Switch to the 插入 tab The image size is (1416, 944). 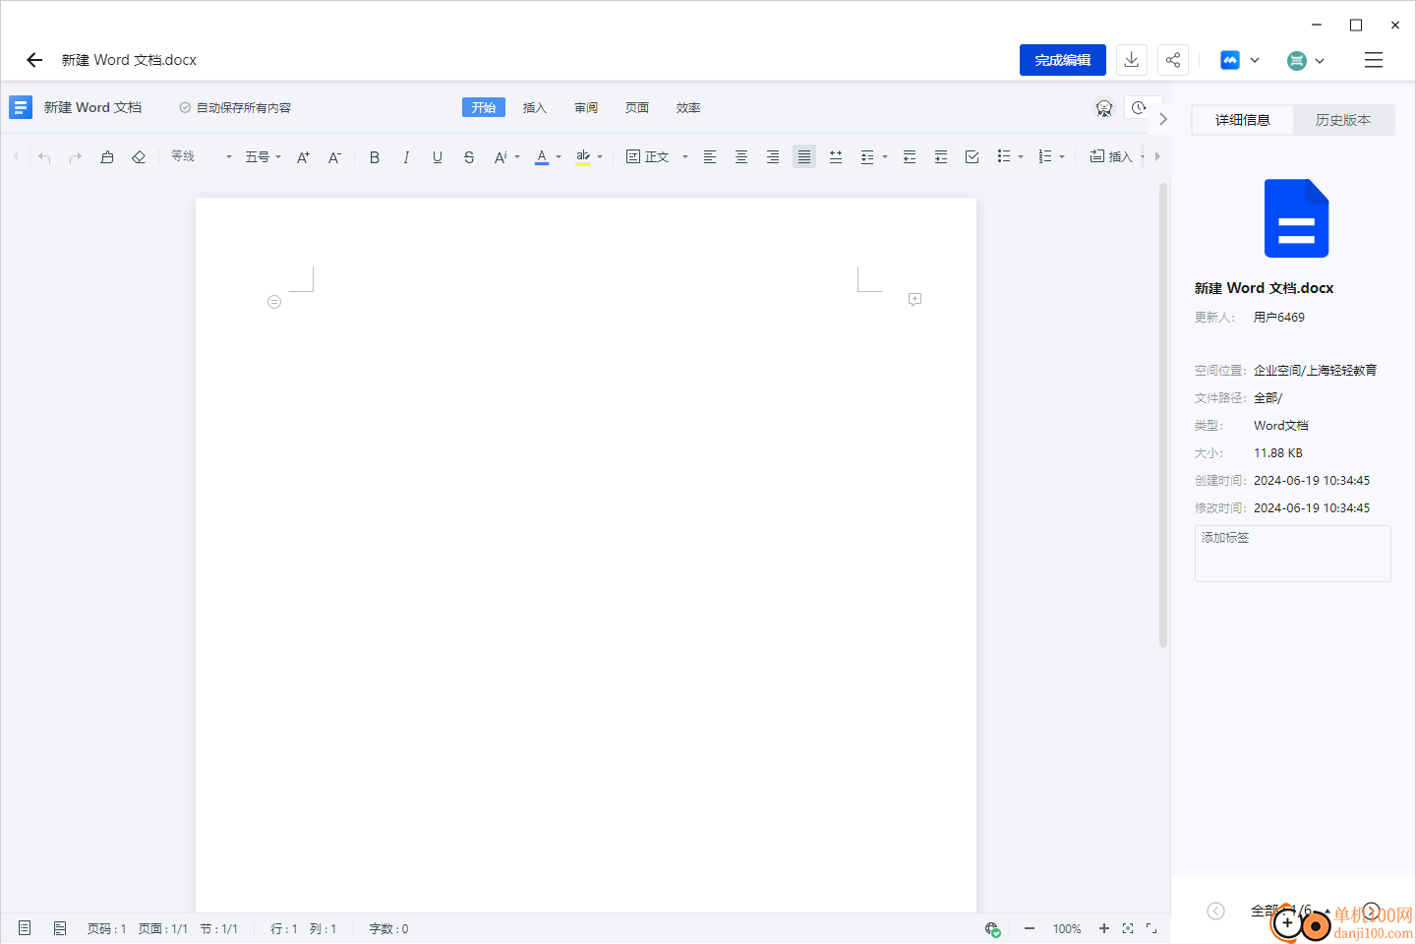coord(535,108)
